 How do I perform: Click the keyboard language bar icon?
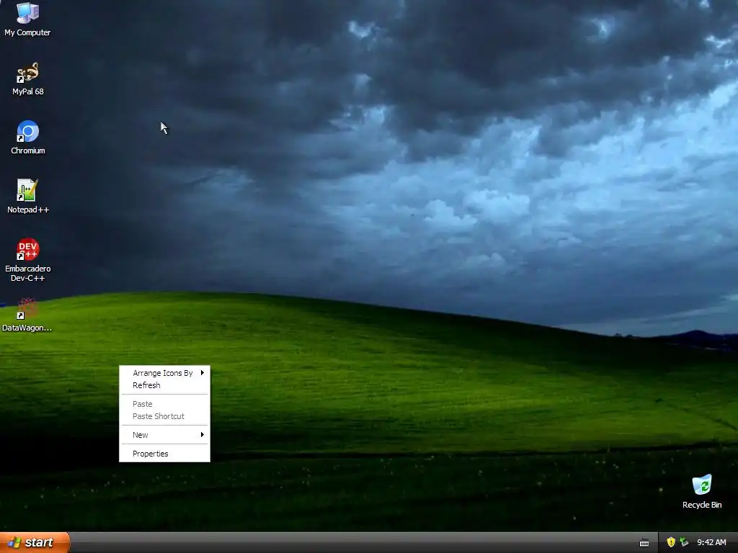pyautogui.click(x=644, y=543)
